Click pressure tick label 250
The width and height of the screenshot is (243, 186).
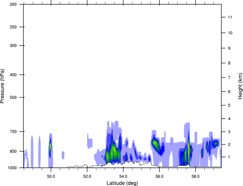[x=13, y=27]
